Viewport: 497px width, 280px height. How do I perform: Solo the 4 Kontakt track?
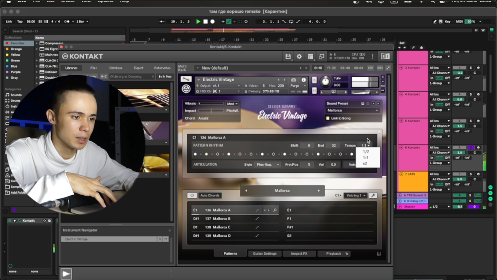(471, 94)
